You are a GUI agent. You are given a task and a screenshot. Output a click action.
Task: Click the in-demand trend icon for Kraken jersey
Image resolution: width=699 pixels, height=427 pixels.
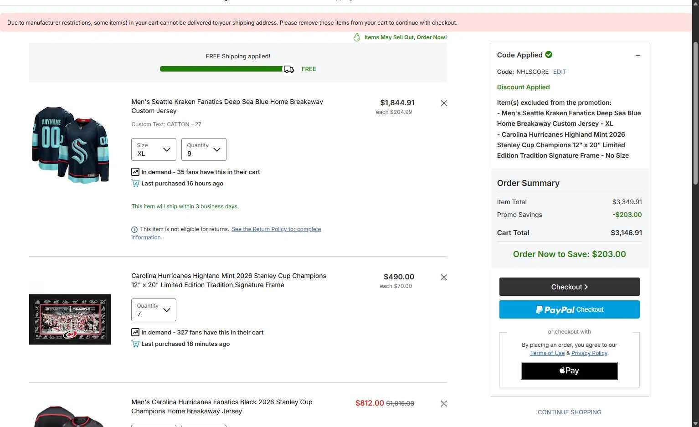[135, 172]
